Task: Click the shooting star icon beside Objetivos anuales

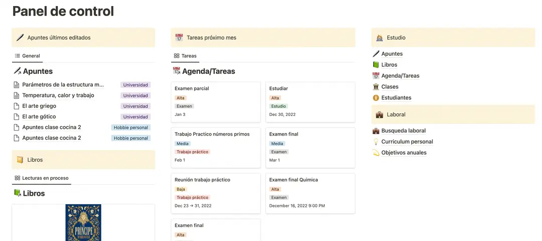Action: point(376,153)
